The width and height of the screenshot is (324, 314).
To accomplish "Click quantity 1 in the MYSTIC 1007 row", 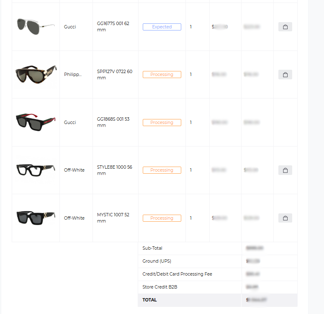I will [191, 218].
